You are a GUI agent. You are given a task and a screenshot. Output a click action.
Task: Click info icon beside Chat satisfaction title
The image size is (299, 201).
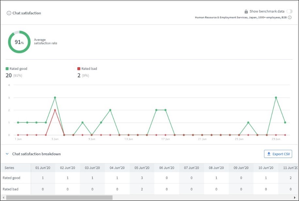(9, 13)
